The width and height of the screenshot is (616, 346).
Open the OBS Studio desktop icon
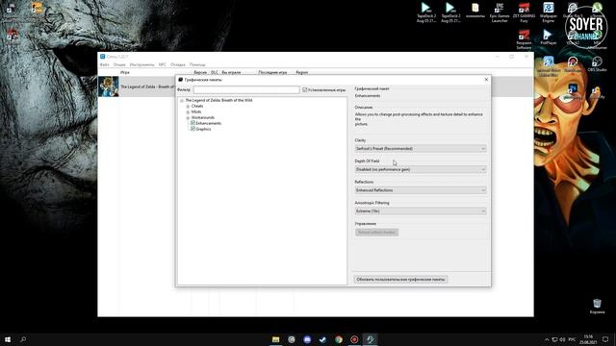[597, 64]
